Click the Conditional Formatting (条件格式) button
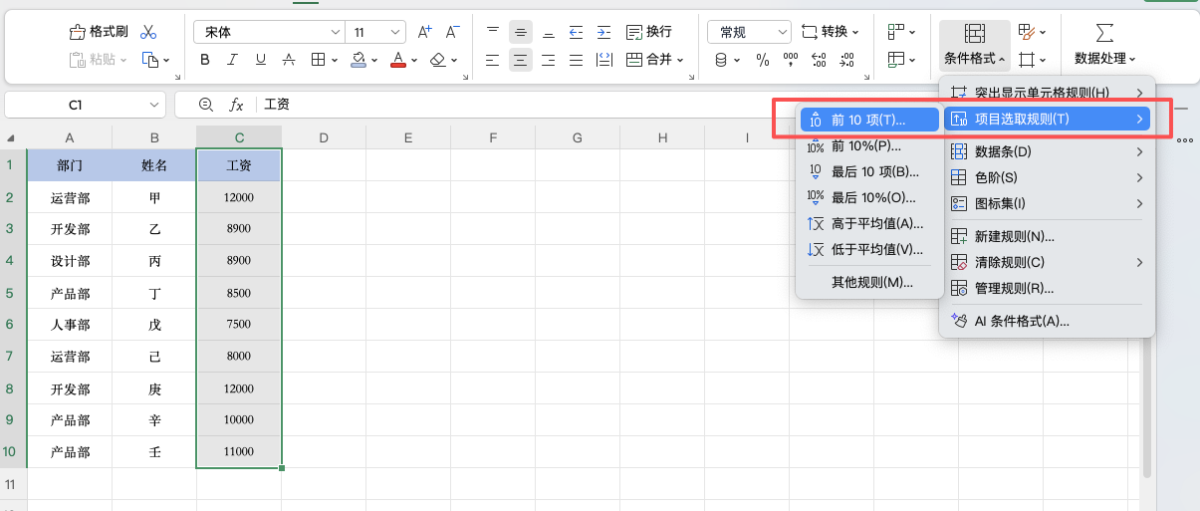This screenshot has width=1200, height=511. [975, 46]
